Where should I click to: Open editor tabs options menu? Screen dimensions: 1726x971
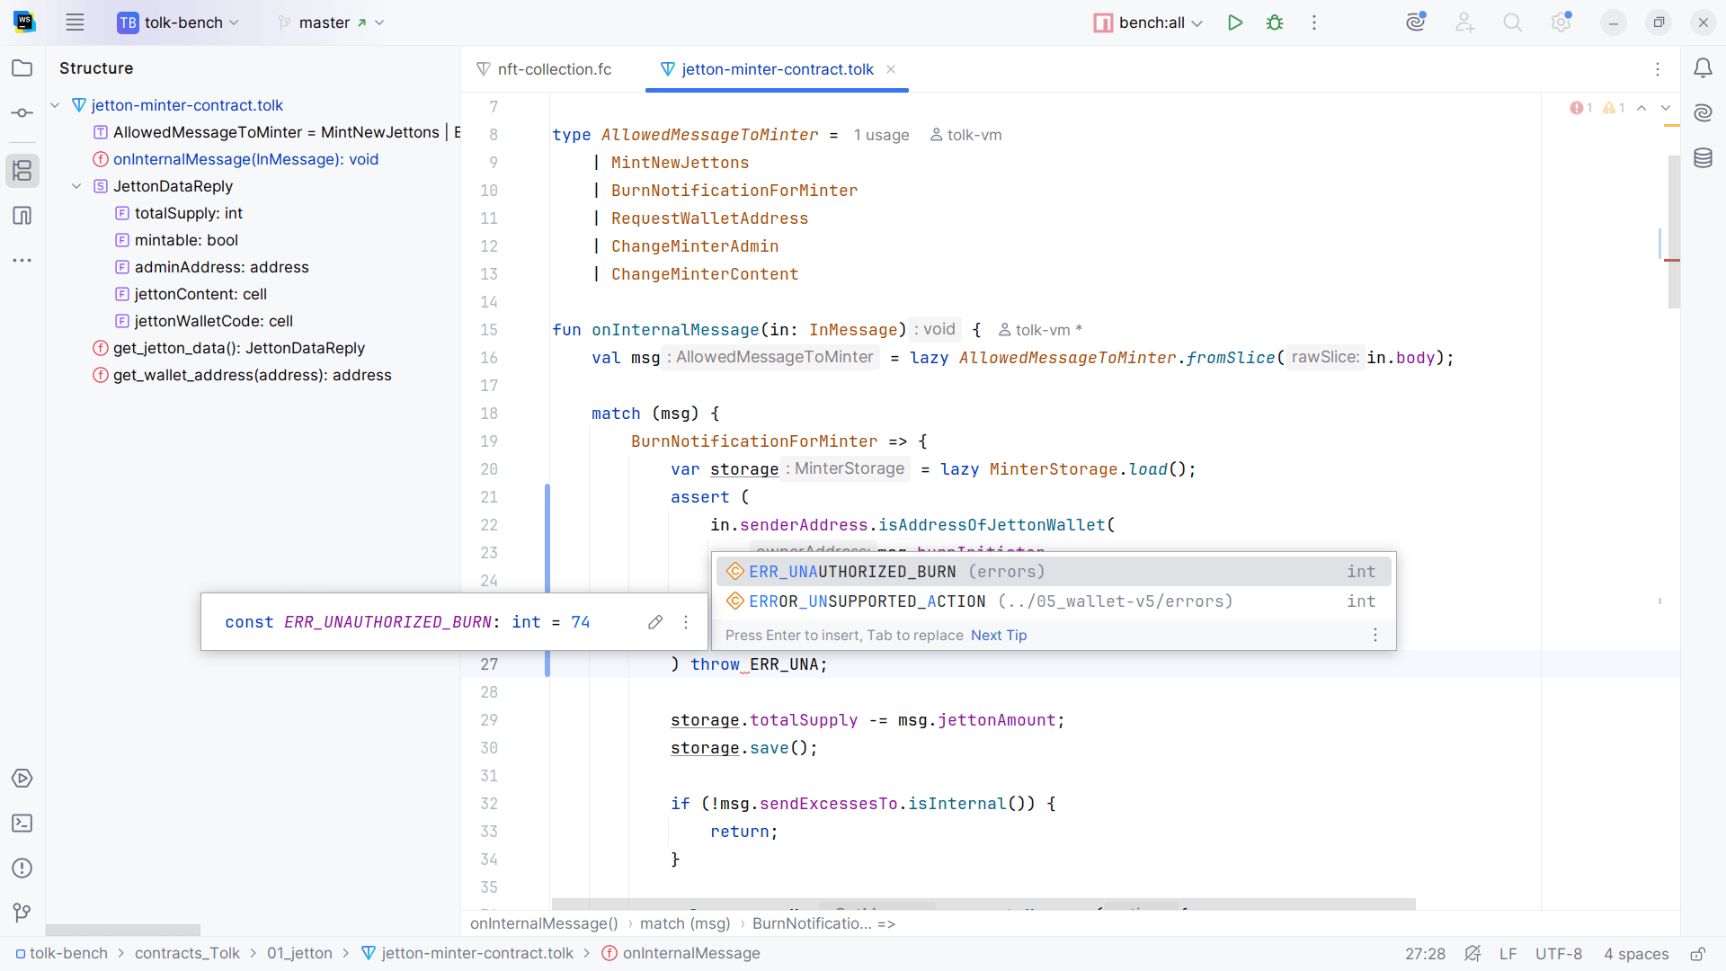point(1658,69)
